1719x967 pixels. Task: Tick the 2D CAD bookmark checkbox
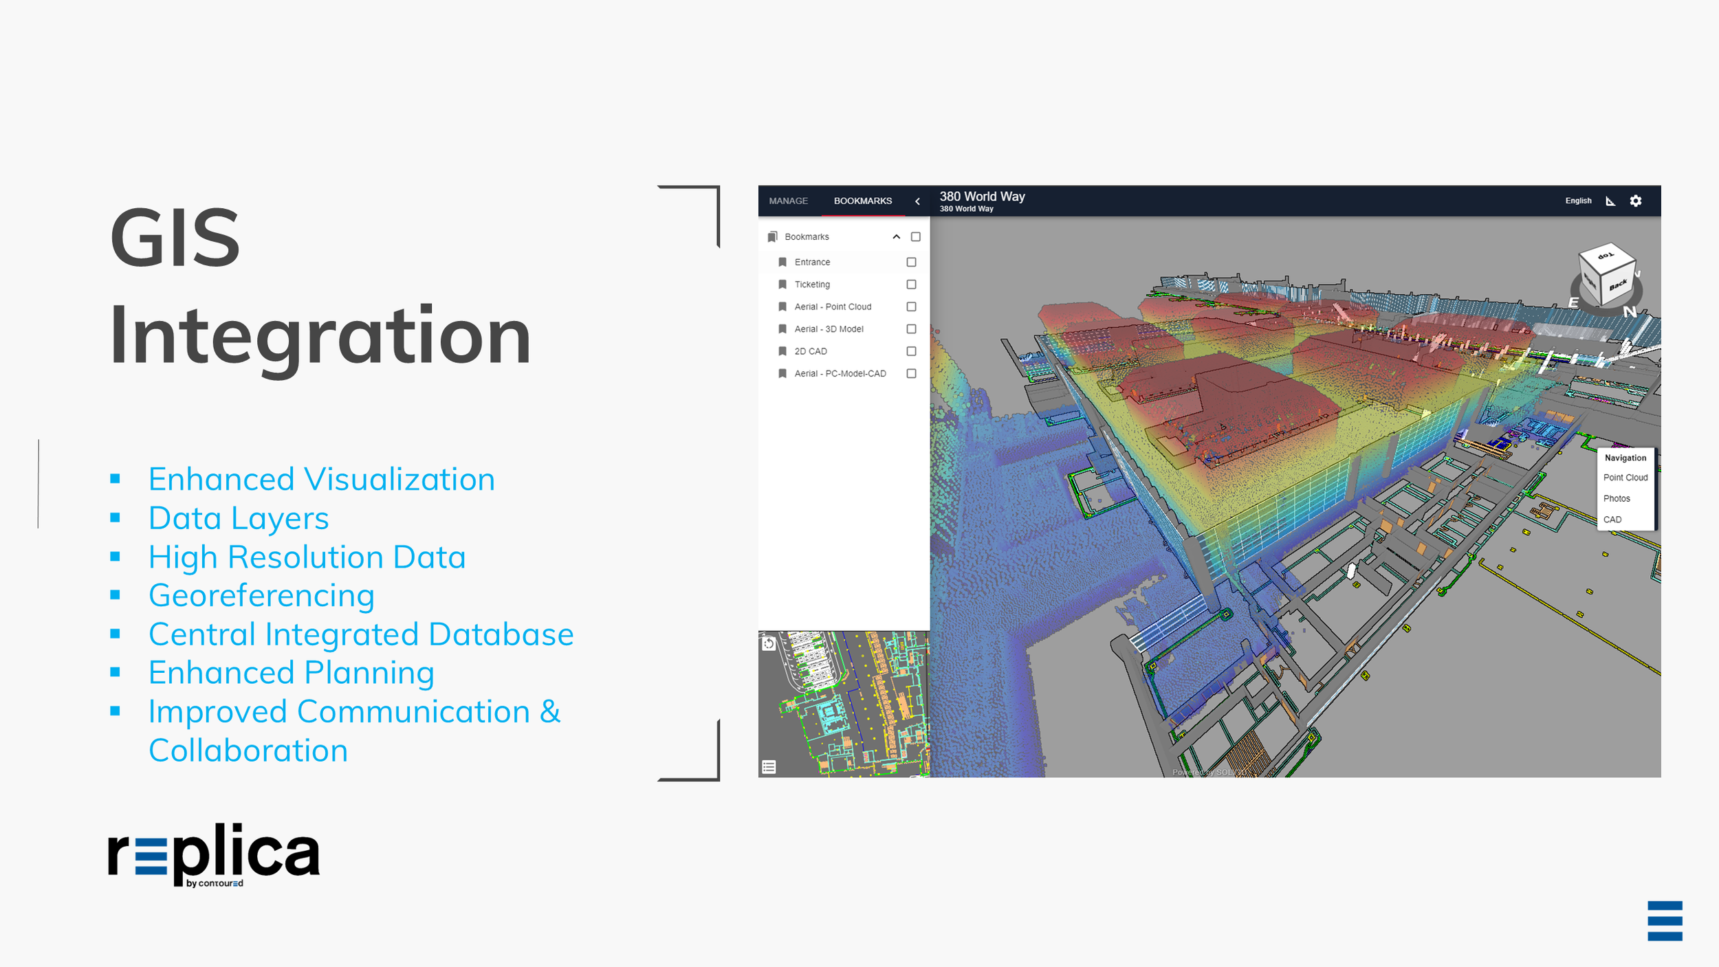[x=911, y=351]
